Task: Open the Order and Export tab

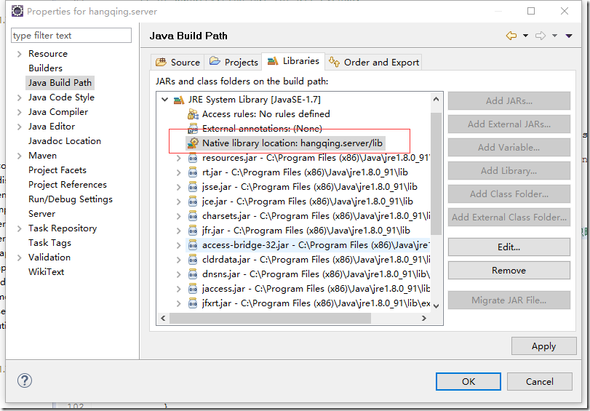Action: pos(373,62)
